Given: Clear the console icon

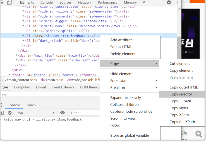Looking at the screenshot, I should point(9,113).
